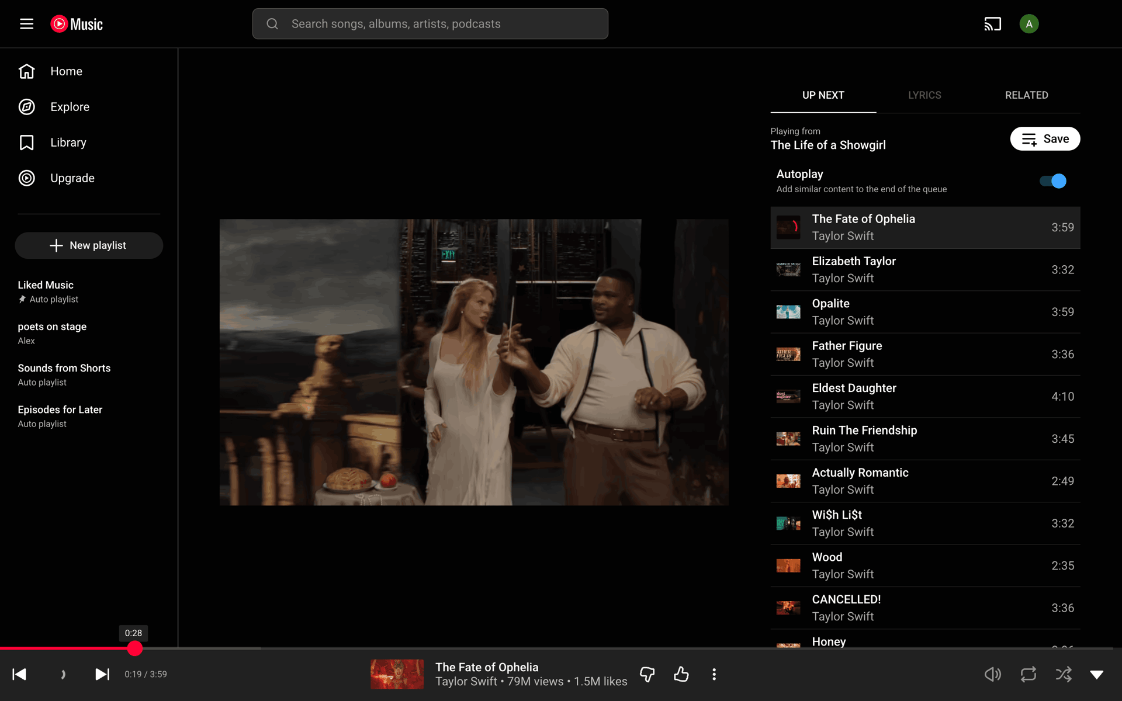Screen dimensions: 1122x701
Task: Click the Wood queue thumbnail
Action: point(788,565)
